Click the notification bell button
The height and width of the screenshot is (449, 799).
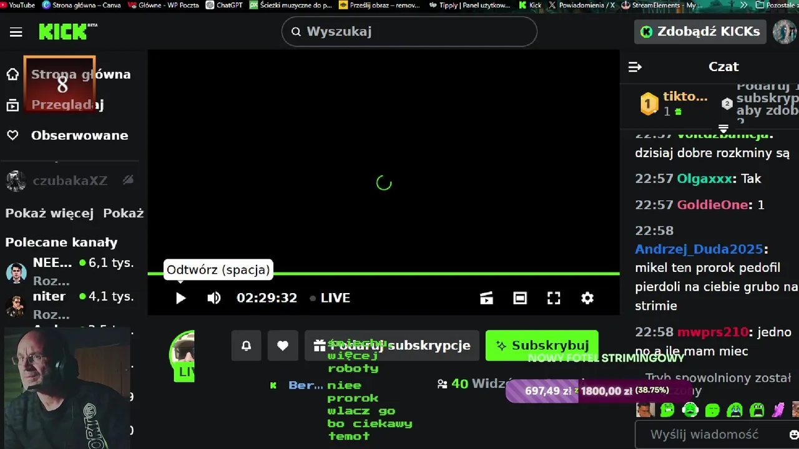tap(246, 345)
